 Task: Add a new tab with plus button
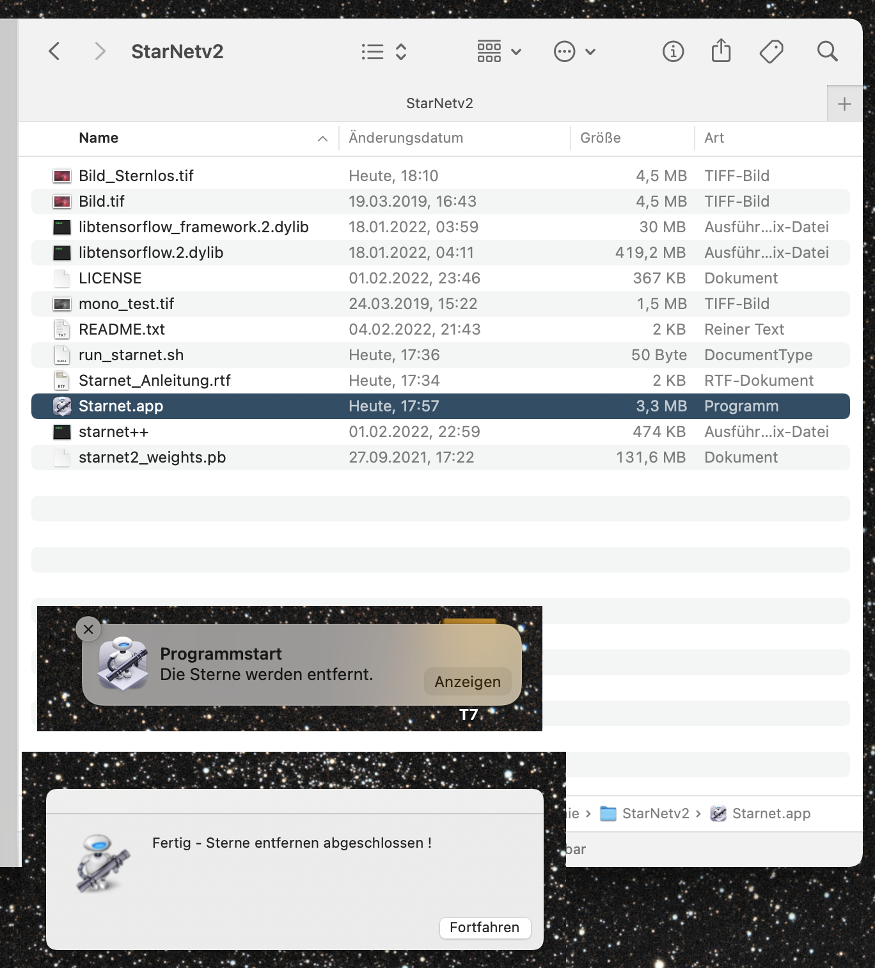click(x=844, y=104)
